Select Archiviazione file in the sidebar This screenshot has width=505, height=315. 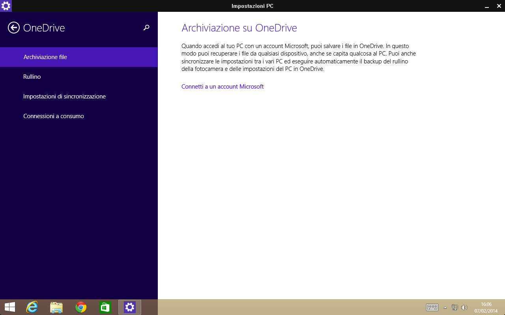point(79,57)
